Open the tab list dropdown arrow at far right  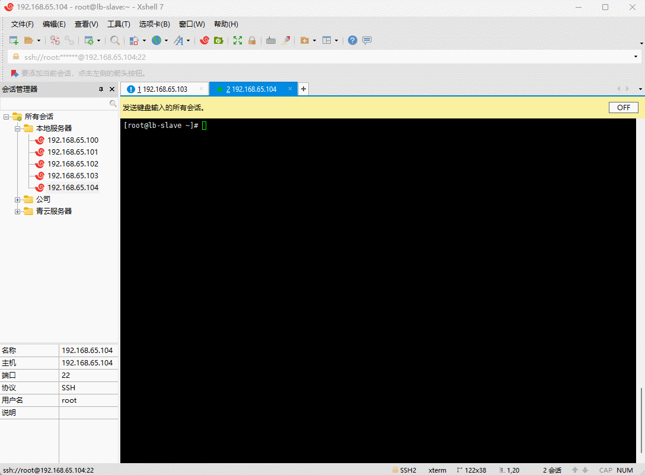(x=640, y=89)
